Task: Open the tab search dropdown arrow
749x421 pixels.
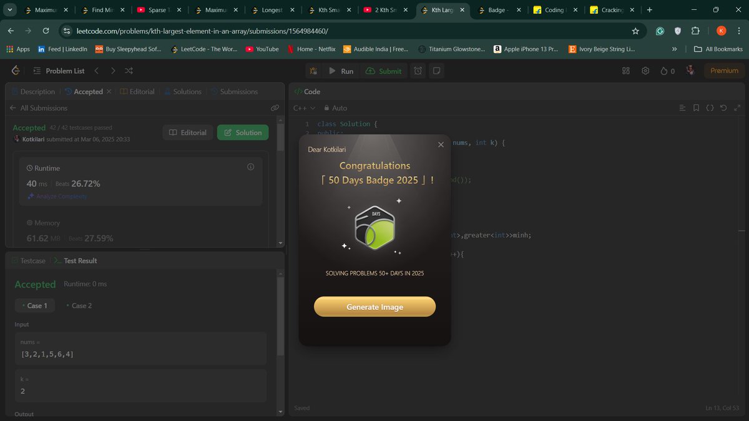Action: point(10,10)
